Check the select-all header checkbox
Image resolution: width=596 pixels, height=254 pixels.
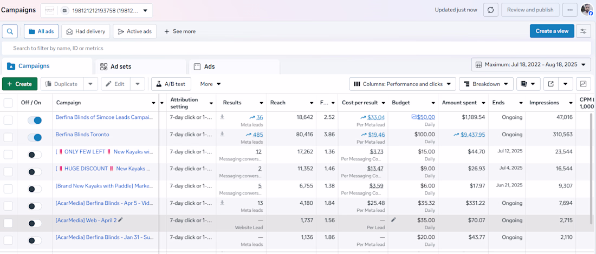click(8, 103)
